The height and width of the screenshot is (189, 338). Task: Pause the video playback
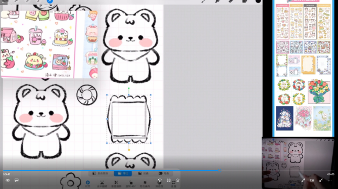(x=169, y=180)
